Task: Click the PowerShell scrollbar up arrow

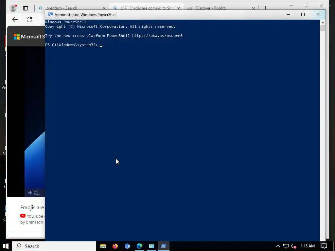Action: coord(323,23)
